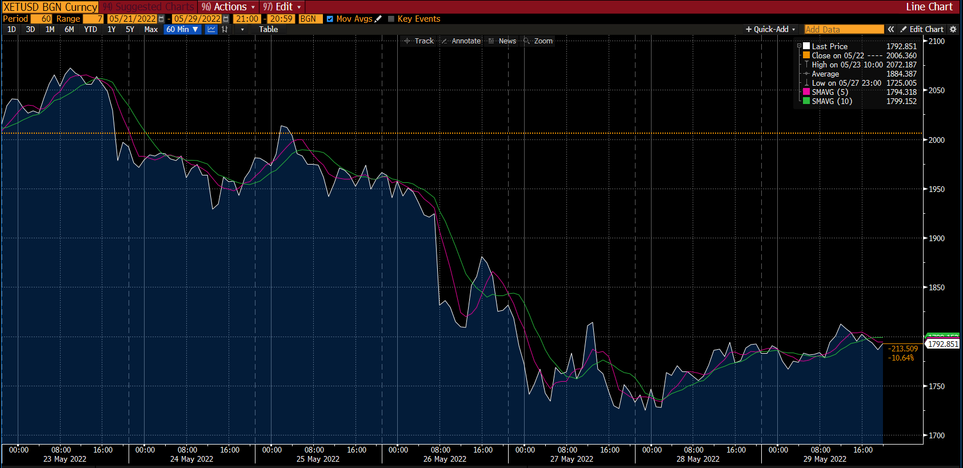The width and height of the screenshot is (963, 468).
Task: Enable the Key Events checkbox
Action: 391,19
